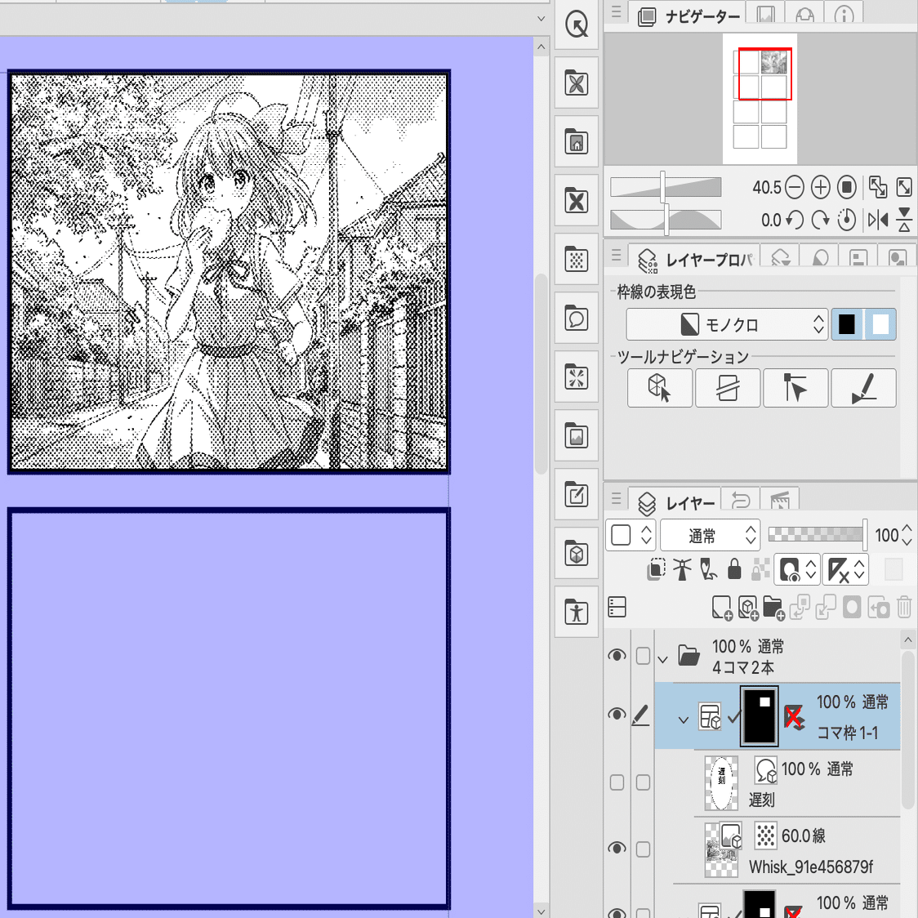Open the Navigator panel hamburger menu
Image resolution: width=918 pixels, height=918 pixels.
click(616, 11)
